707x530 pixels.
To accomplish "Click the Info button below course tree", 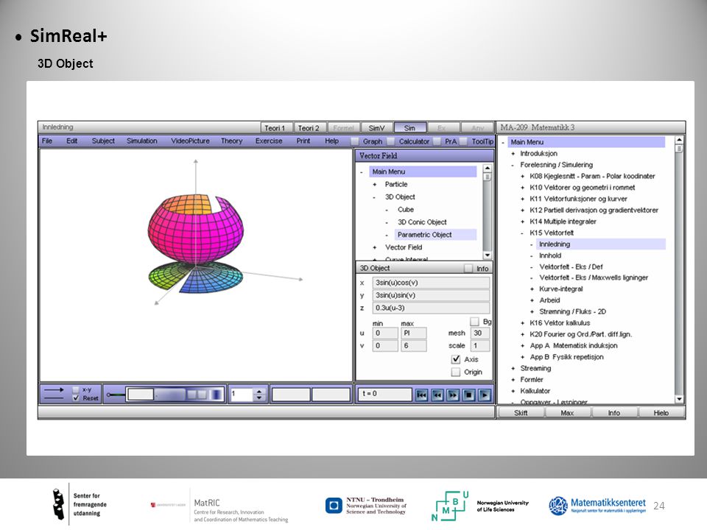I will point(614,413).
